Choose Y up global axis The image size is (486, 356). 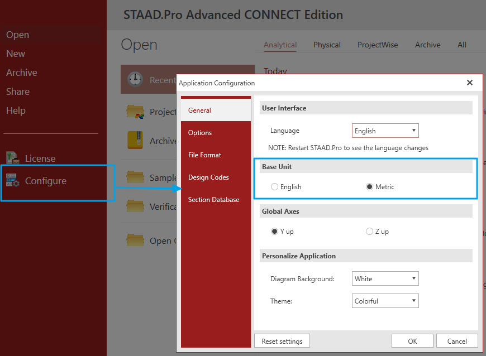(x=274, y=231)
